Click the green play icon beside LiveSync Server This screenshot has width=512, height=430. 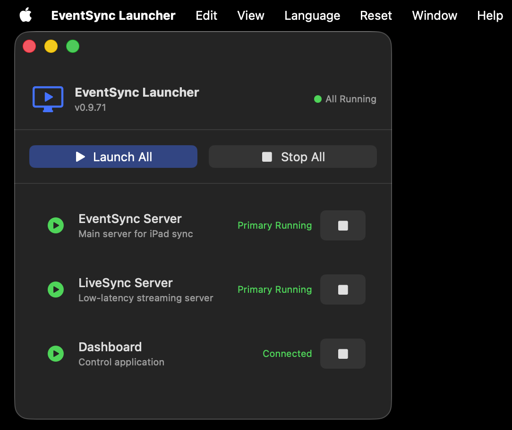pos(56,289)
